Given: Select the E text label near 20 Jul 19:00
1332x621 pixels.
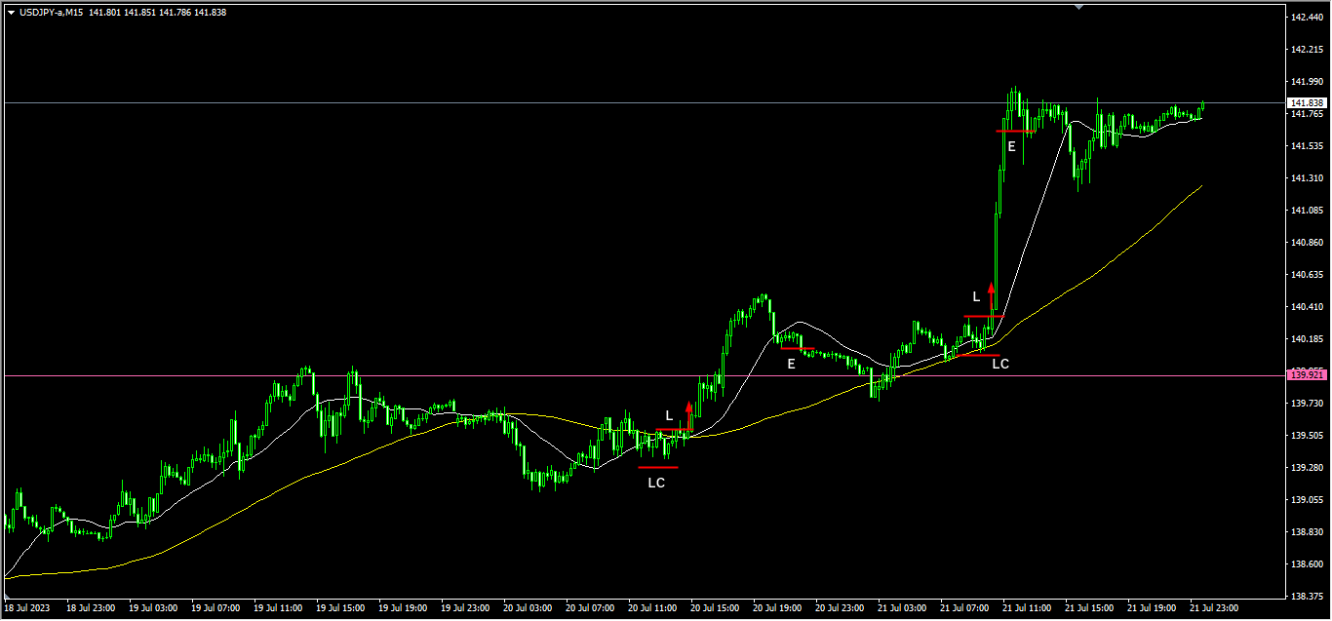Looking at the screenshot, I should coord(791,364).
